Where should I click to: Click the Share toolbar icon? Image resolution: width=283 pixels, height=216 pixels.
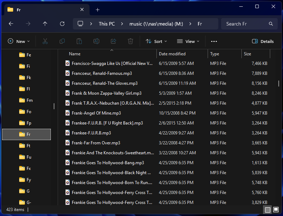coord(113,41)
